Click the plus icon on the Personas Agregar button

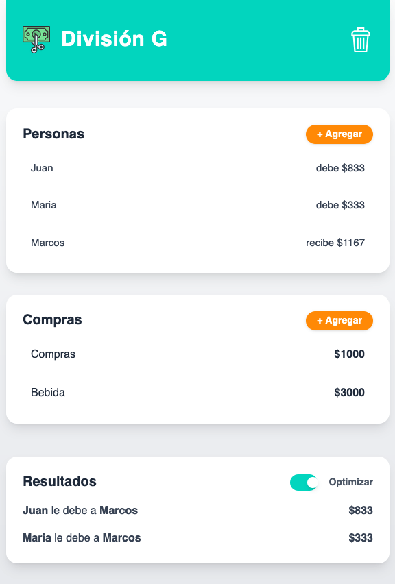319,134
